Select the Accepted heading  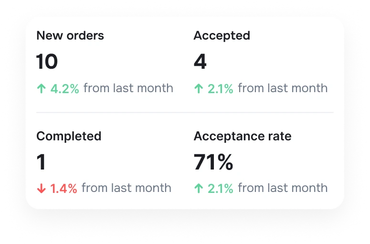[x=222, y=36]
